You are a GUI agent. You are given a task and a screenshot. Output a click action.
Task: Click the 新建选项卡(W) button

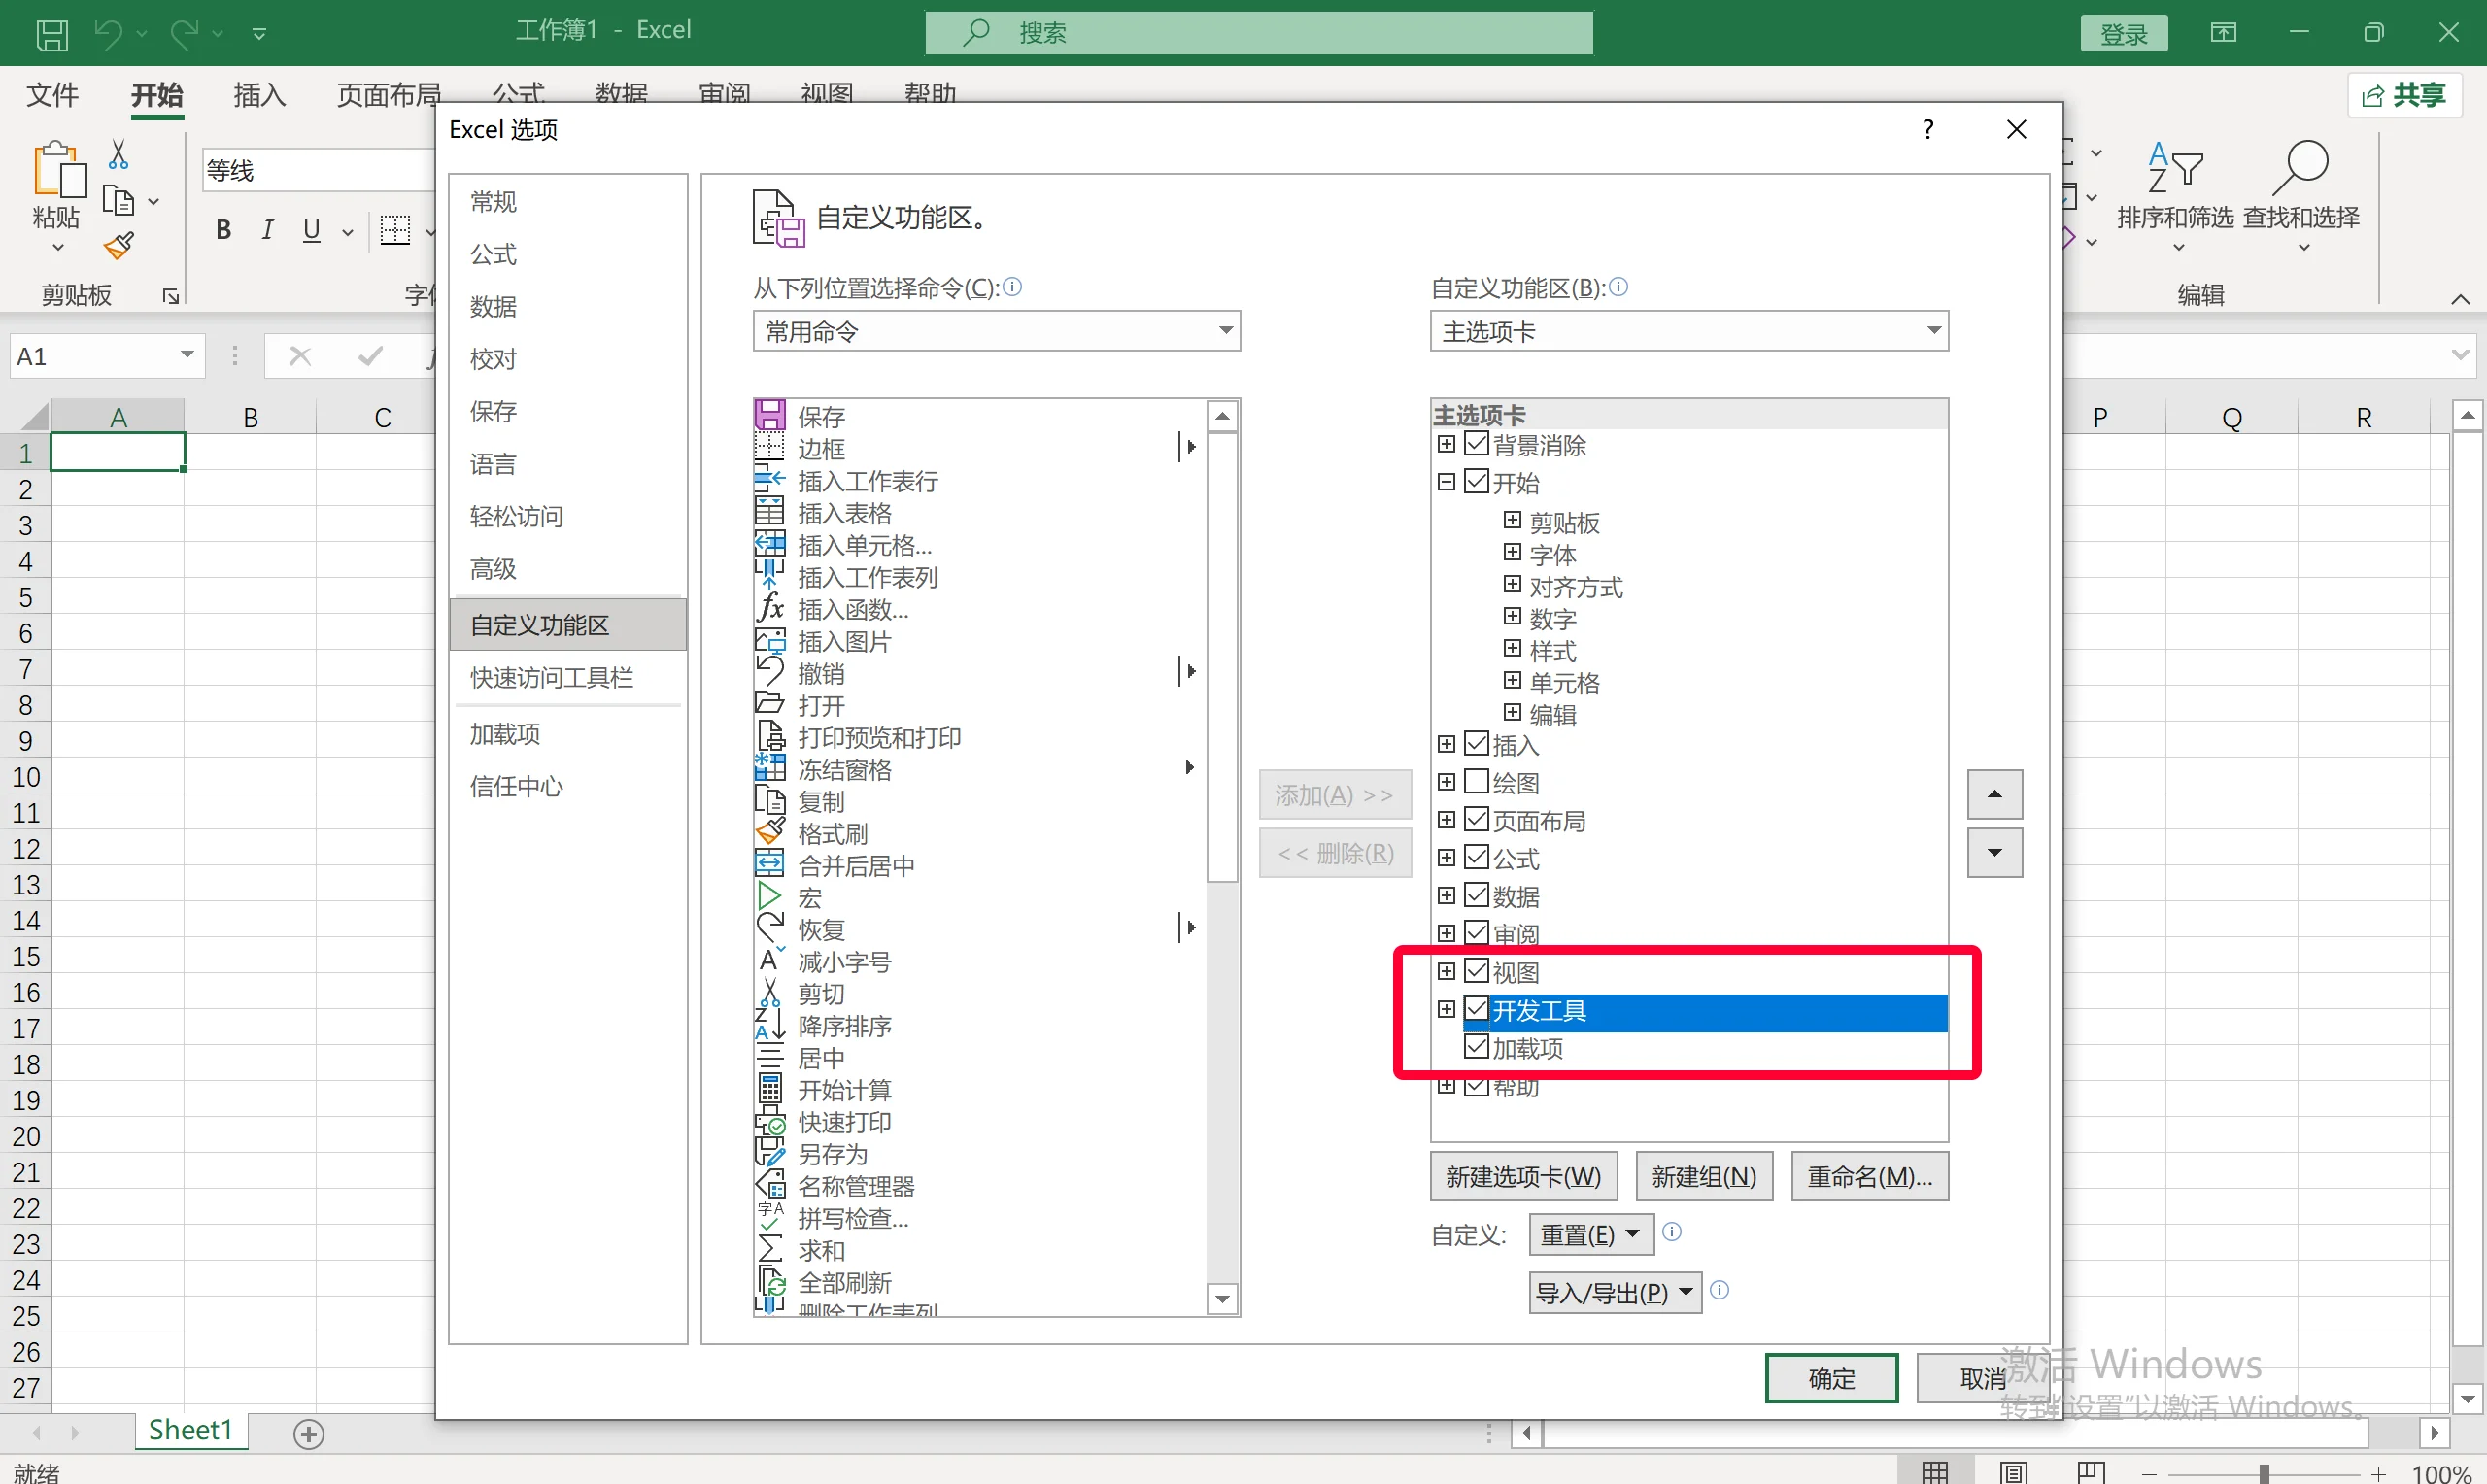(1522, 1176)
